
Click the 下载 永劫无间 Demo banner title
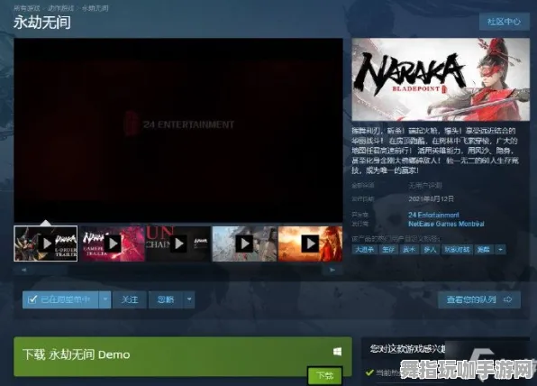pyautogui.click(x=76, y=354)
